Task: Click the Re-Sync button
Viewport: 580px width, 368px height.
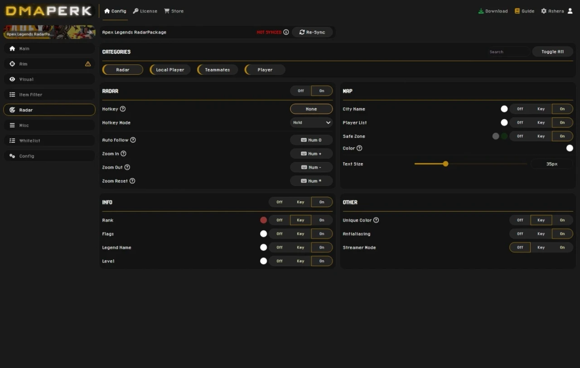Action: click(x=313, y=32)
